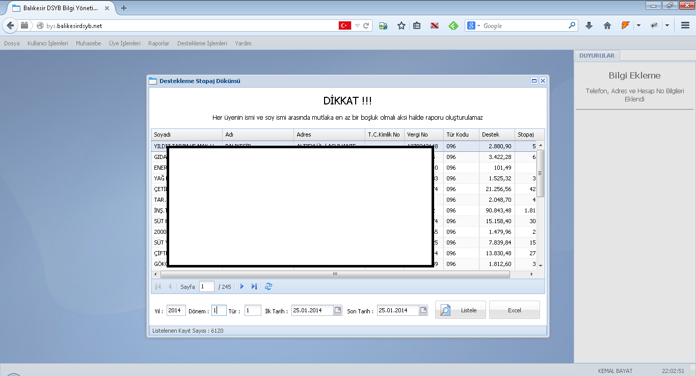
Task: Open the Muhasebe menu
Action: pyautogui.click(x=89, y=44)
